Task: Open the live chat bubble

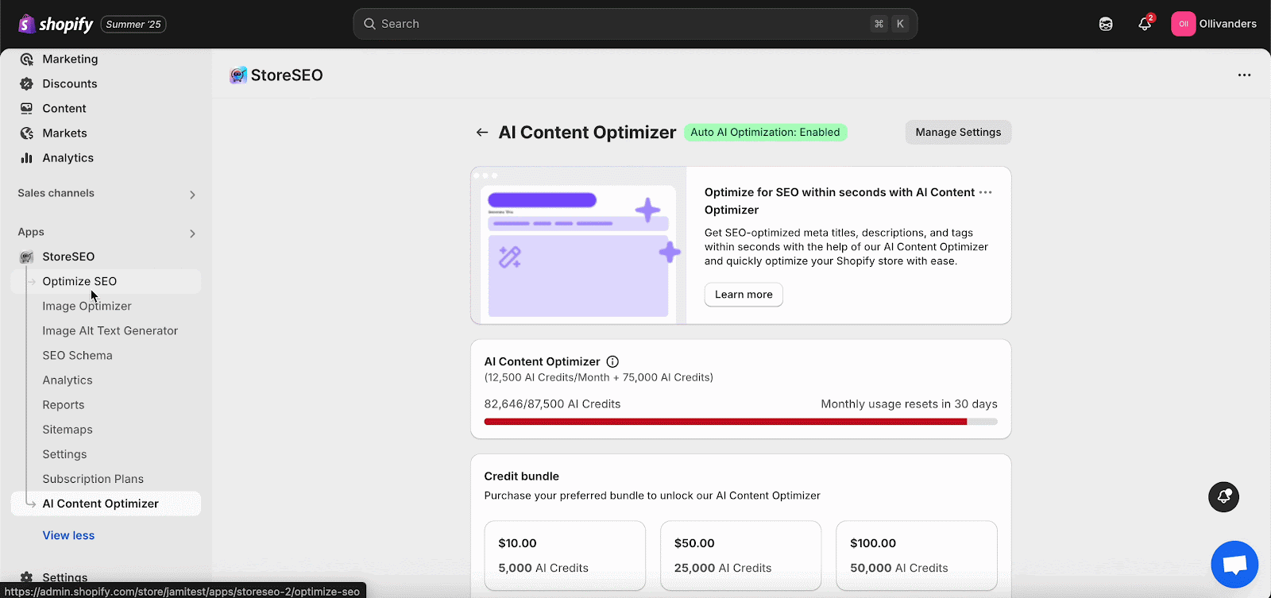Action: pyautogui.click(x=1234, y=565)
